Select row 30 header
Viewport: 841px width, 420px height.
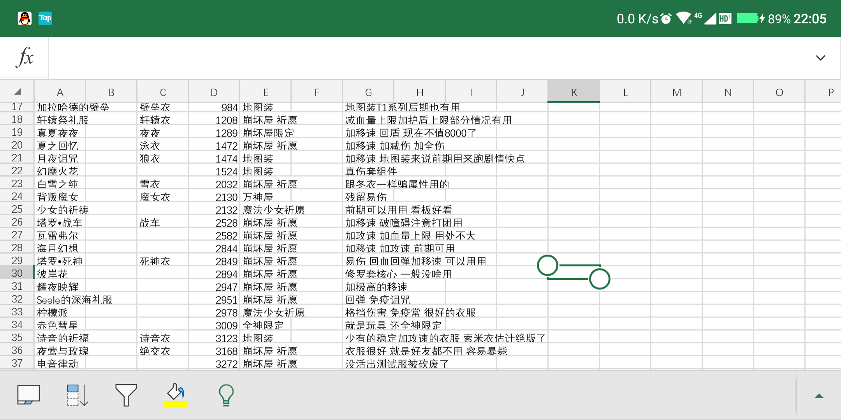[17, 273]
